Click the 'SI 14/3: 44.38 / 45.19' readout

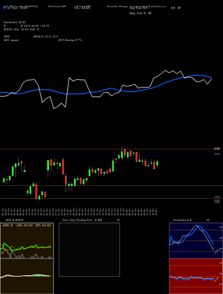(35, 26)
